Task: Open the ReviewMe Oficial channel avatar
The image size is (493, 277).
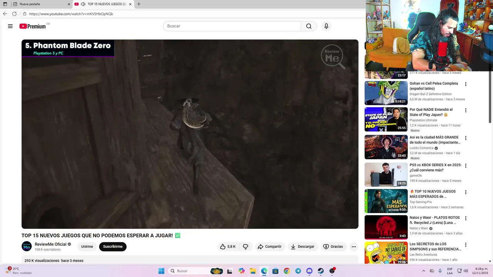Action: (x=27, y=246)
